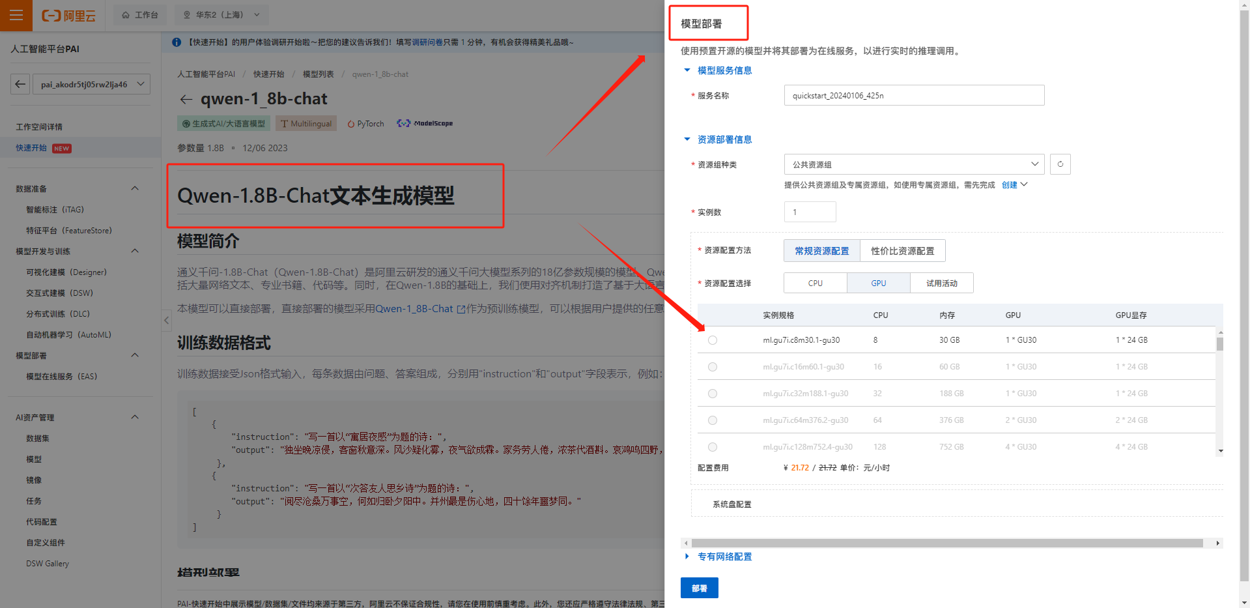The height and width of the screenshot is (608, 1250).
Task: Click 快速开始 breadcrumb link
Action: pos(269,74)
